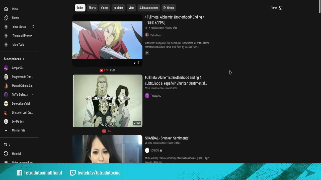
Task: Click the 151 K visualizaciones text
Action: pos(155,28)
